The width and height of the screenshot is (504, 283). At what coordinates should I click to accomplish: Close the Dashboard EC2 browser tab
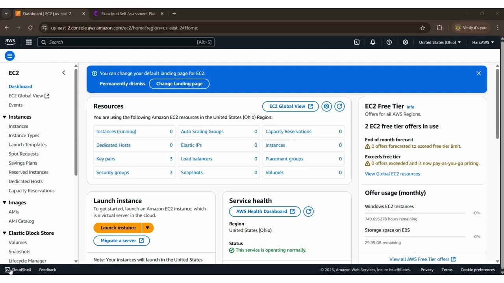[x=83, y=13]
